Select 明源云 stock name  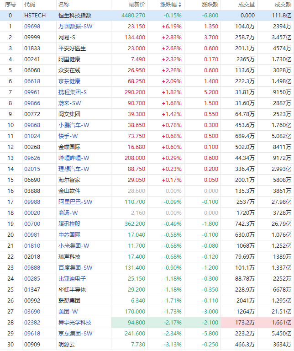click(67, 345)
